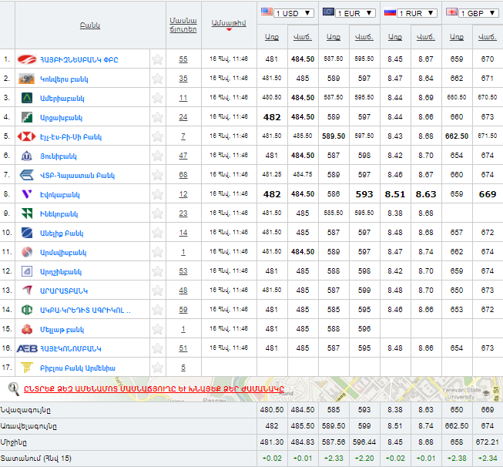Click the Բիբլոս Բանկ Արմենիա yellow logo
503x467 pixels.
27,368
